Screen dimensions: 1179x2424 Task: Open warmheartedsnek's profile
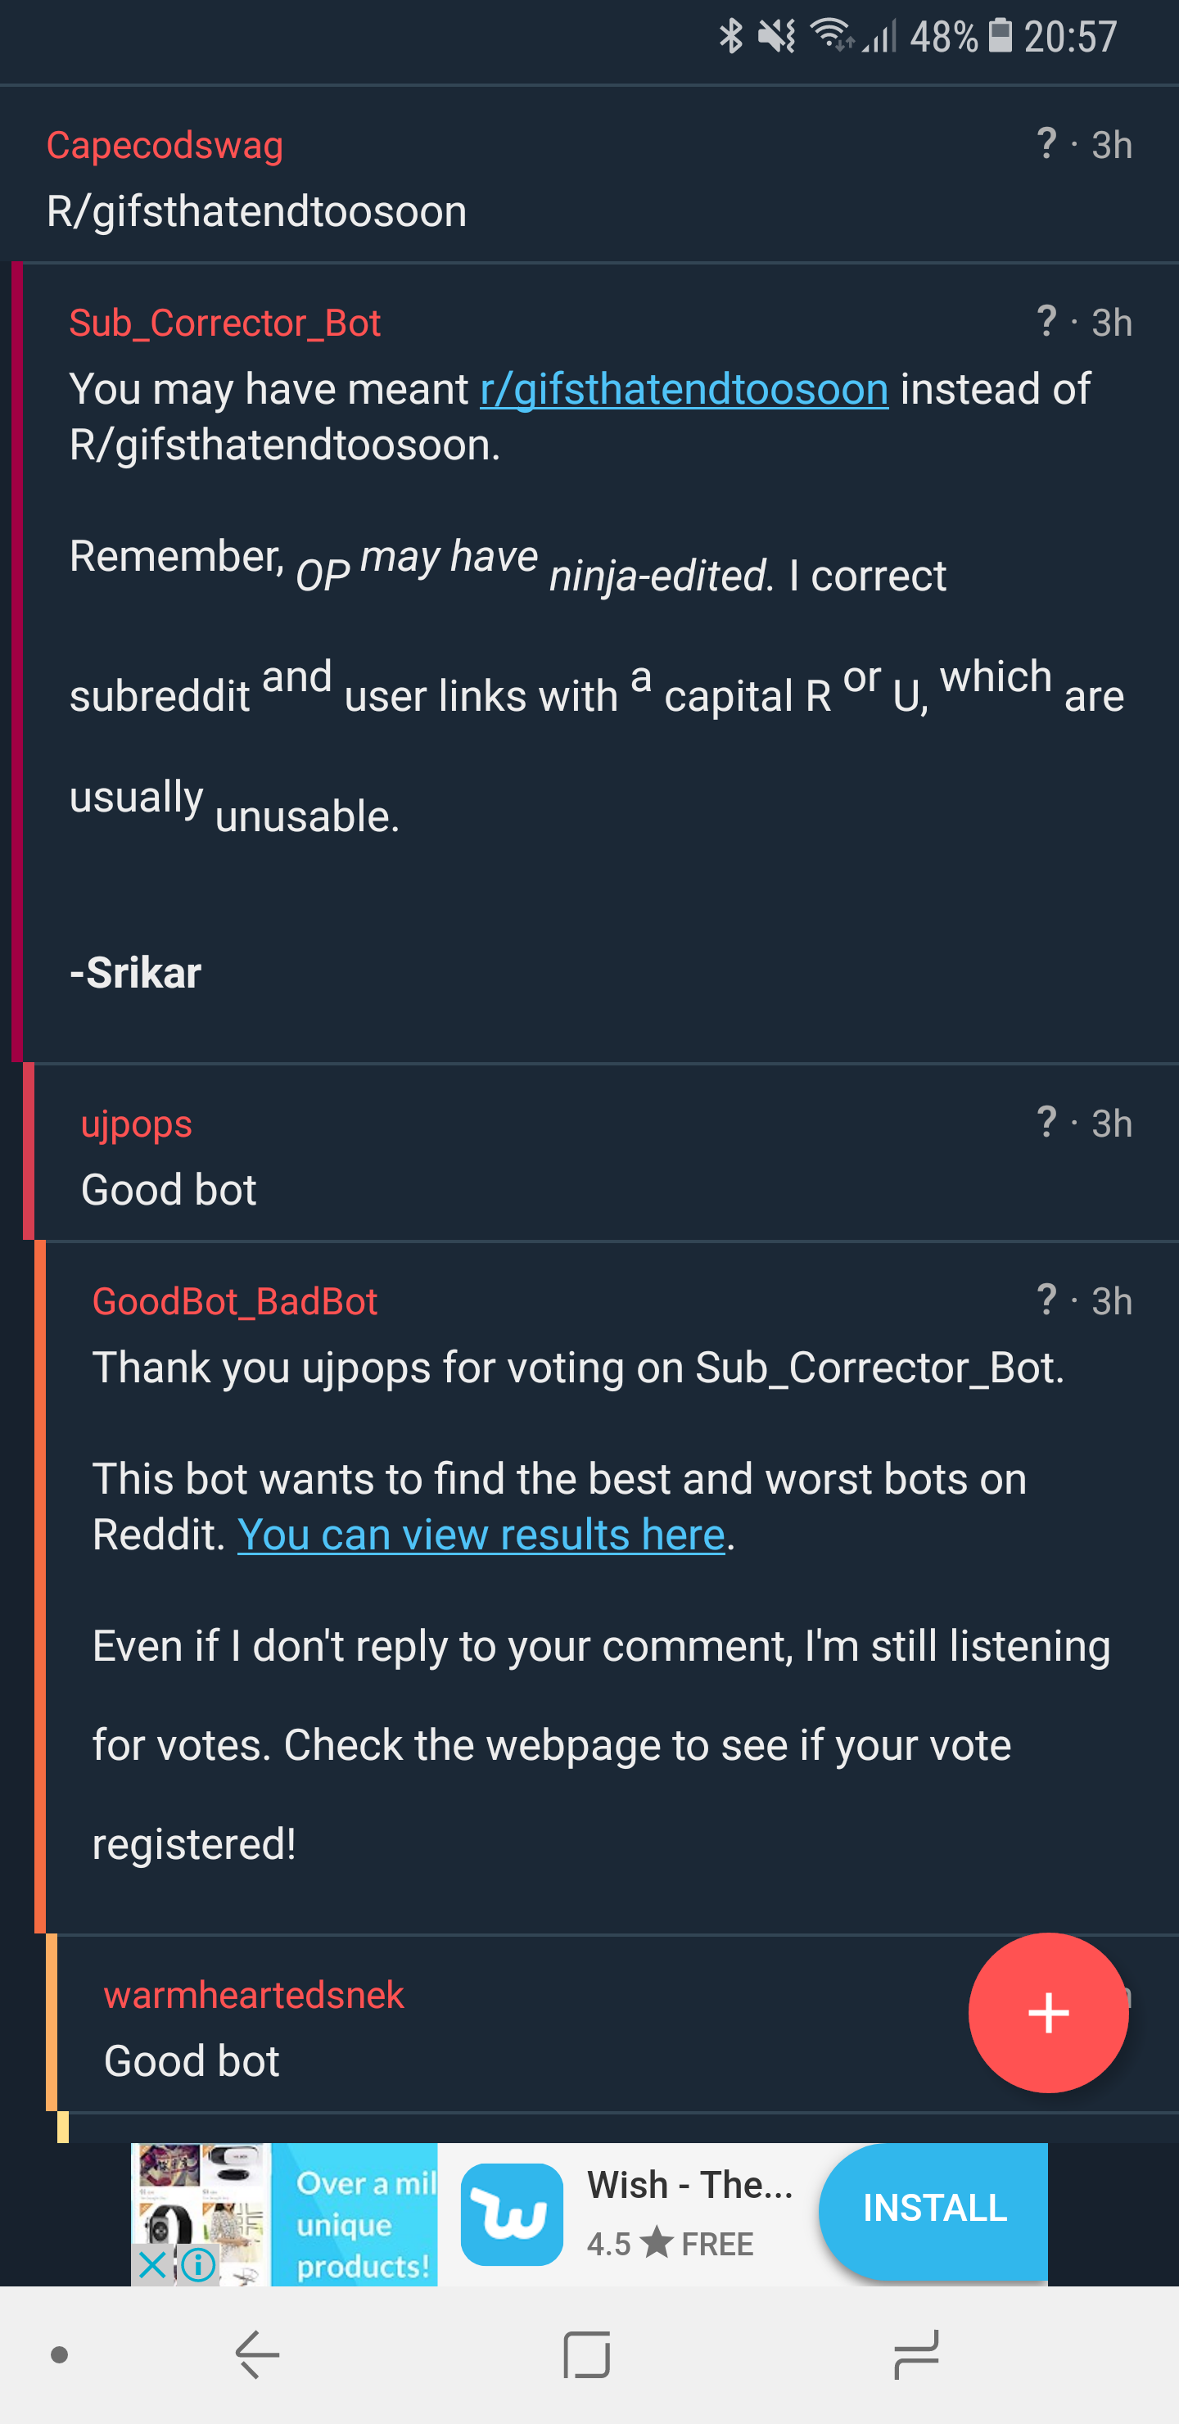pos(252,1994)
